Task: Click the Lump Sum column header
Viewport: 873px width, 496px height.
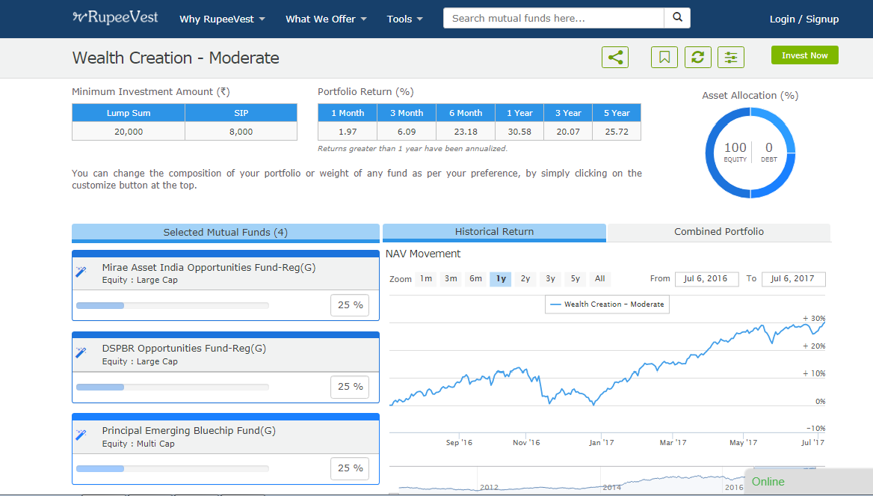Action: (129, 112)
